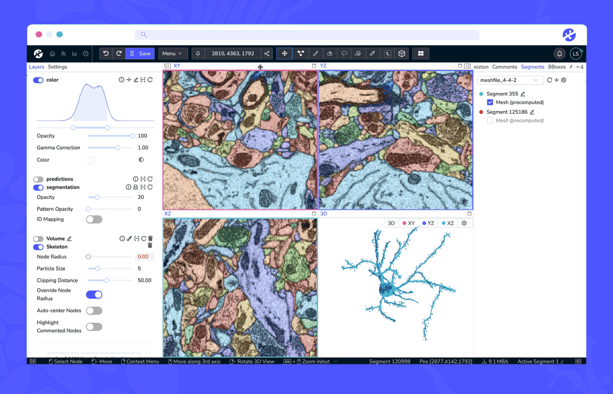Click the 3D cube view icon
This screenshot has height=394, width=613.
click(x=402, y=53)
